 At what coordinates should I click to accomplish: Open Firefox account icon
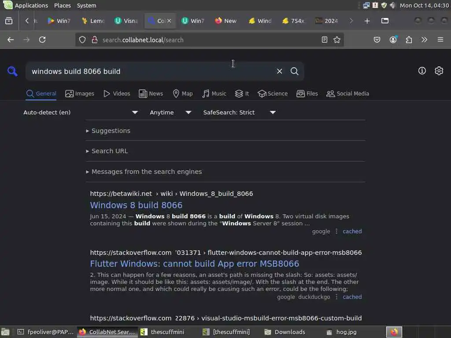pos(393,40)
